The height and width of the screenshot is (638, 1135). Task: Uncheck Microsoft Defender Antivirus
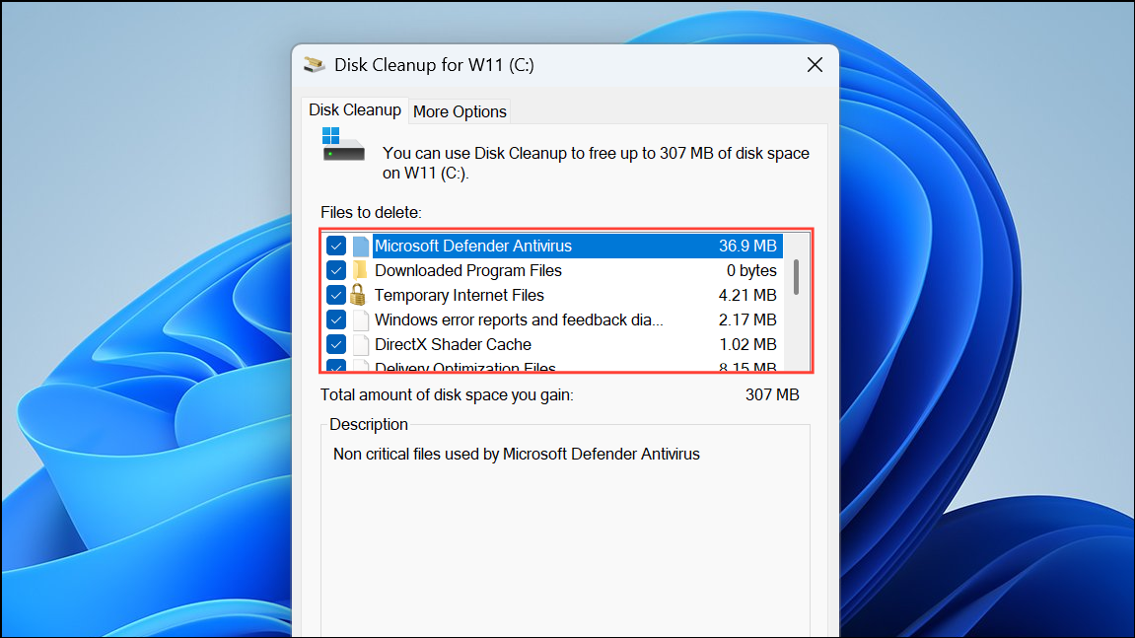(x=336, y=245)
